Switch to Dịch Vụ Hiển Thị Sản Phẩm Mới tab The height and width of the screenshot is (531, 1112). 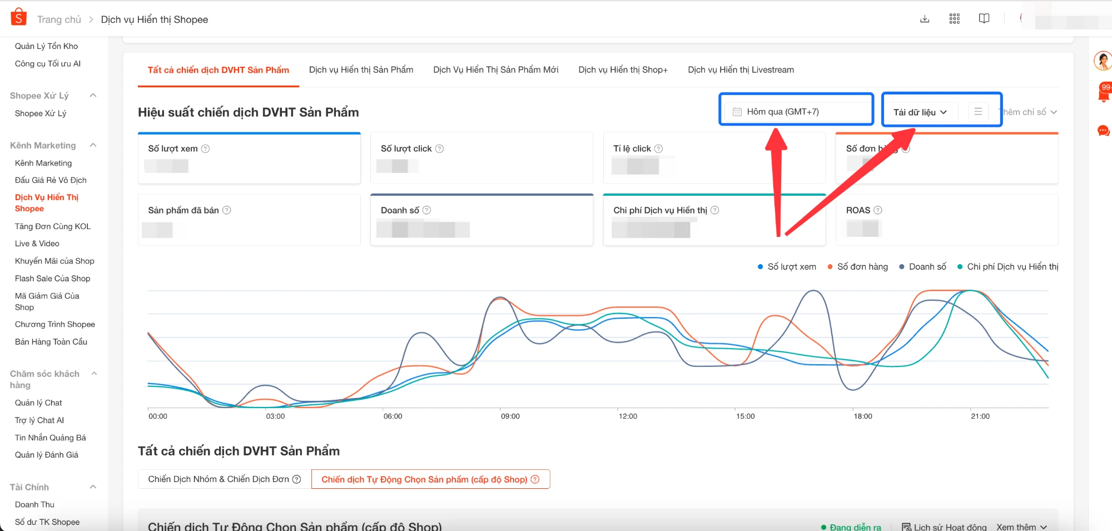coord(496,70)
